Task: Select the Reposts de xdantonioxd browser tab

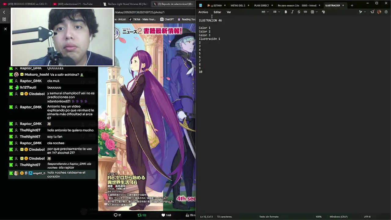Action: tap(173, 4)
